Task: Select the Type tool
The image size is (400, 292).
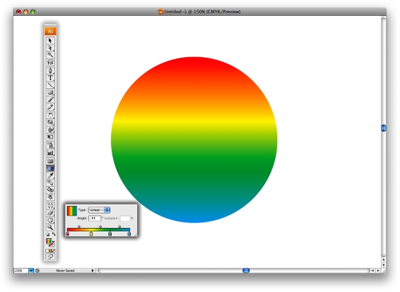Action: tap(50, 78)
